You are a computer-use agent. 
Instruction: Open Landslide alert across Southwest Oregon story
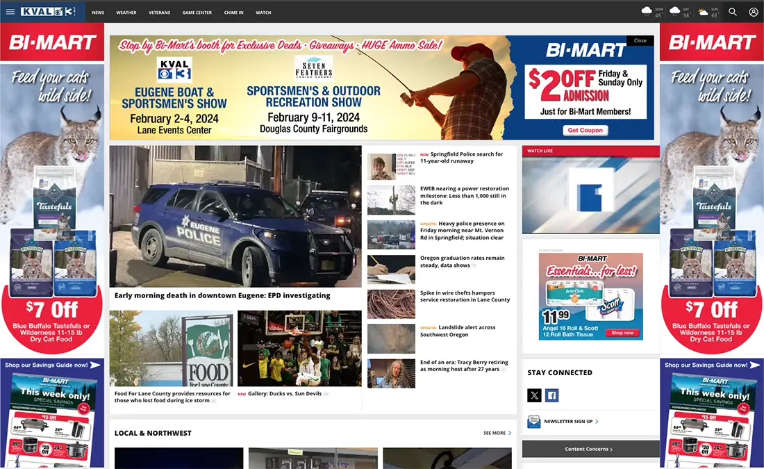458,331
